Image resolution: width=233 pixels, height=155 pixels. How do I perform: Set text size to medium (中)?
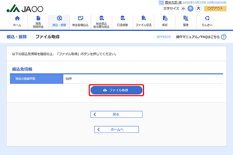[x=190, y=9]
